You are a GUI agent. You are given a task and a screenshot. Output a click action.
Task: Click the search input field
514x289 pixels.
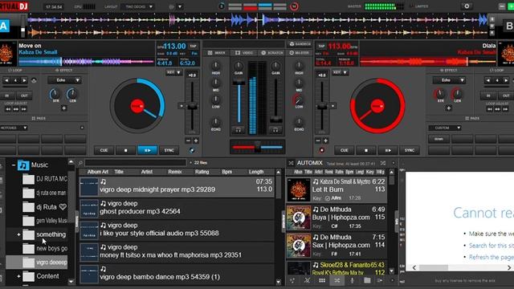point(136,162)
